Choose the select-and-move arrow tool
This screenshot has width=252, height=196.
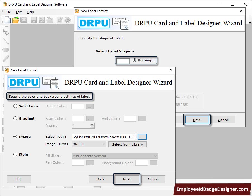tap(6, 32)
